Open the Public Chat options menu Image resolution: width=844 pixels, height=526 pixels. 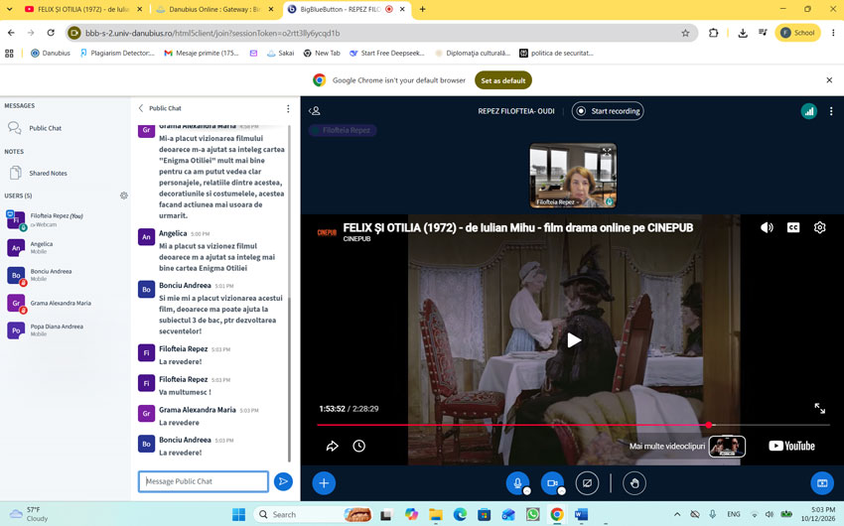[x=288, y=108]
